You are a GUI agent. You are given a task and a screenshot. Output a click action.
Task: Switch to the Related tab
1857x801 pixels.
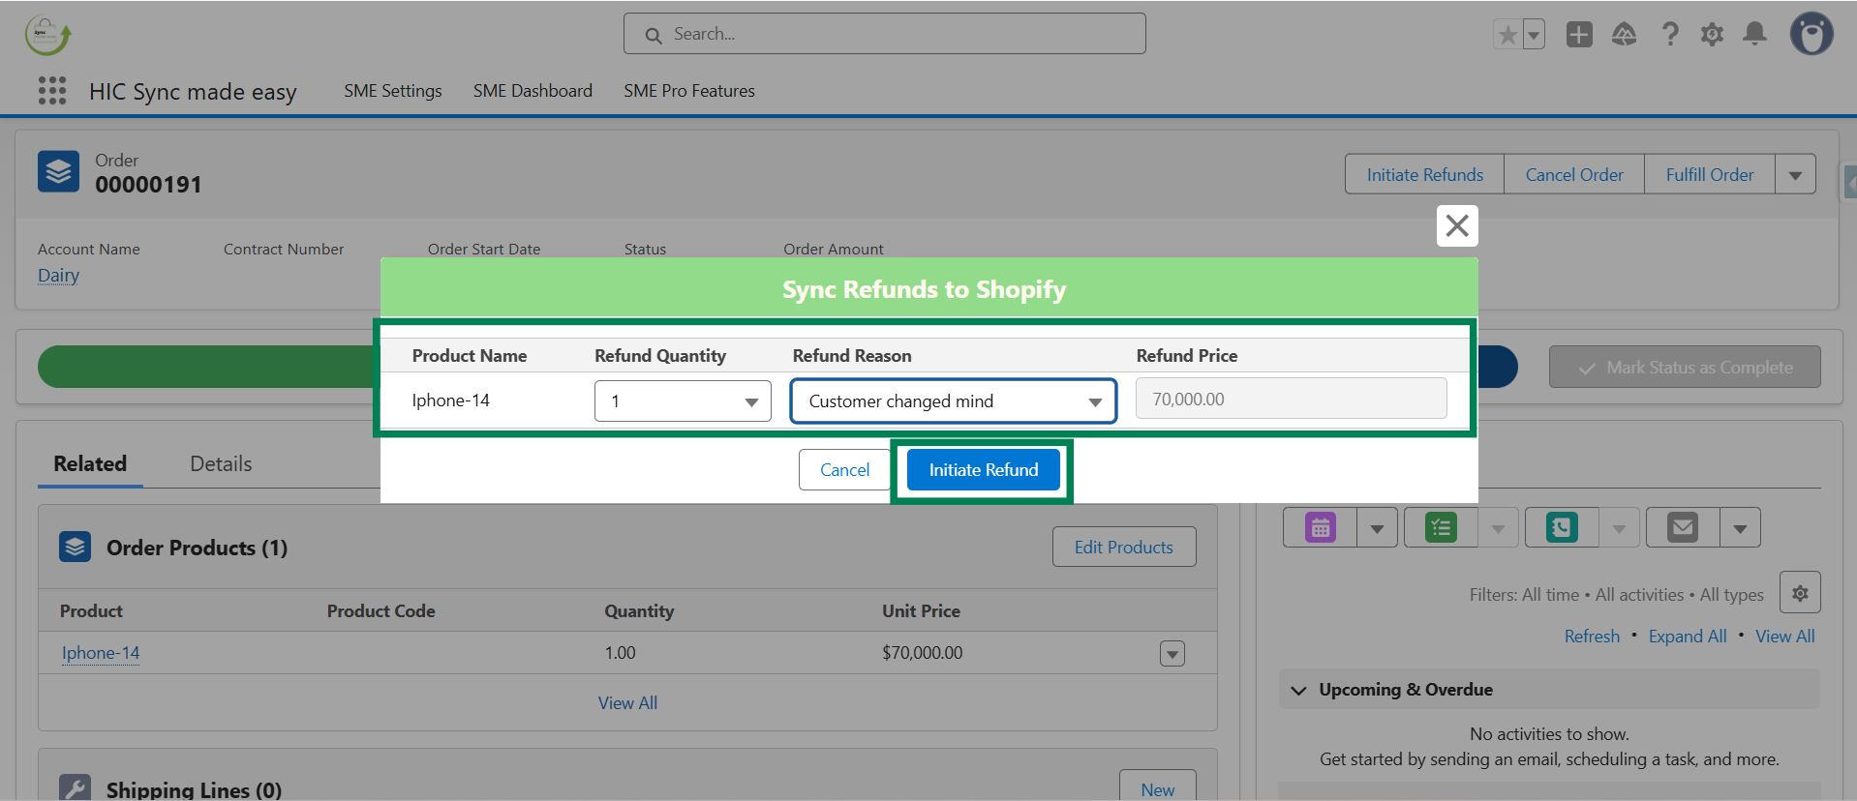[x=90, y=464]
